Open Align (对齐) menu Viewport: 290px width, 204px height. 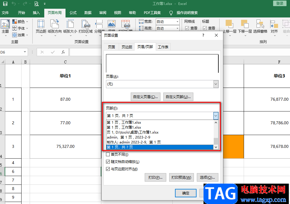(x=274, y=28)
